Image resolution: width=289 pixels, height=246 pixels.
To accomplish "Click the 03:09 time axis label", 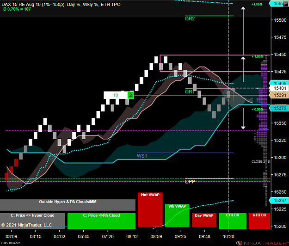I will [x=12, y=236].
